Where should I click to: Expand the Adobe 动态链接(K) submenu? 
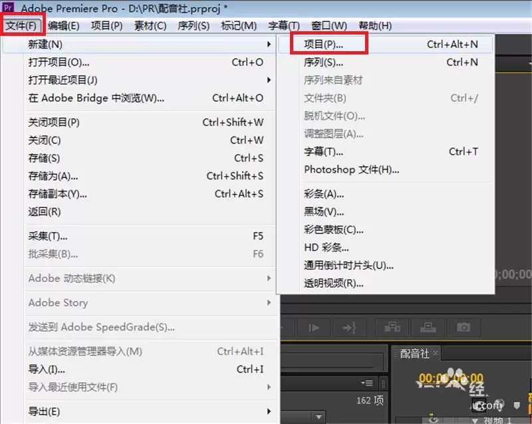coord(269,278)
